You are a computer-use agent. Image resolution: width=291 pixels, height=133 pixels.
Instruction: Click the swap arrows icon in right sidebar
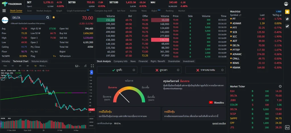coord(287,19)
